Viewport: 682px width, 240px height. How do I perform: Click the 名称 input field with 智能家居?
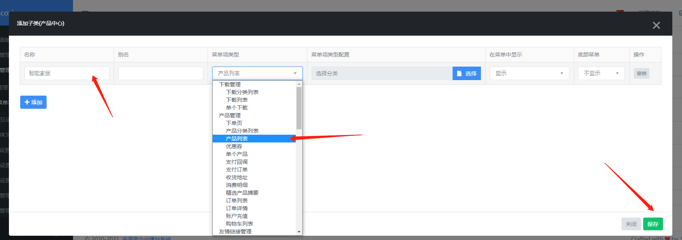67,74
